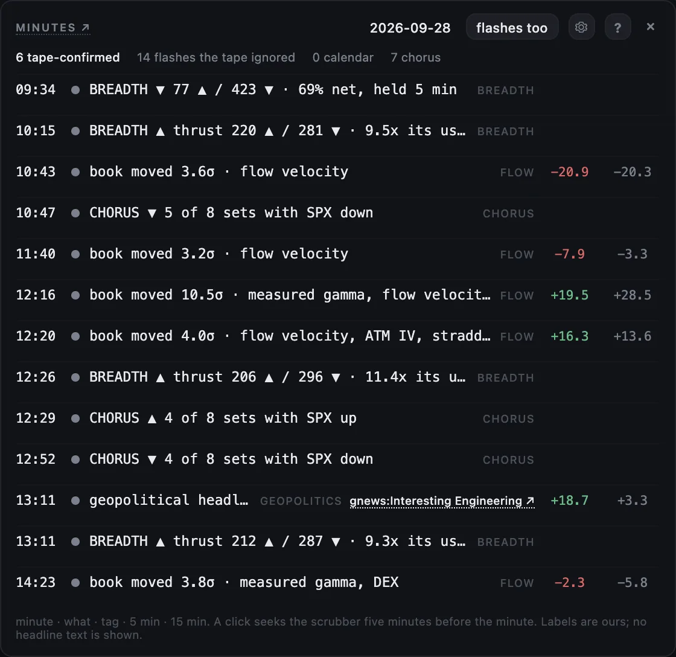Click the +28.5 fifteen-minute value
This screenshot has width=676, height=657.
coord(633,295)
